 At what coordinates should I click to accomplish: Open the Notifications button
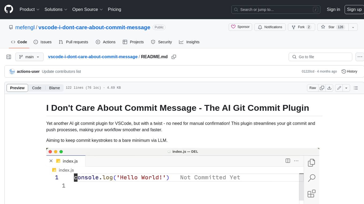tap(270, 27)
